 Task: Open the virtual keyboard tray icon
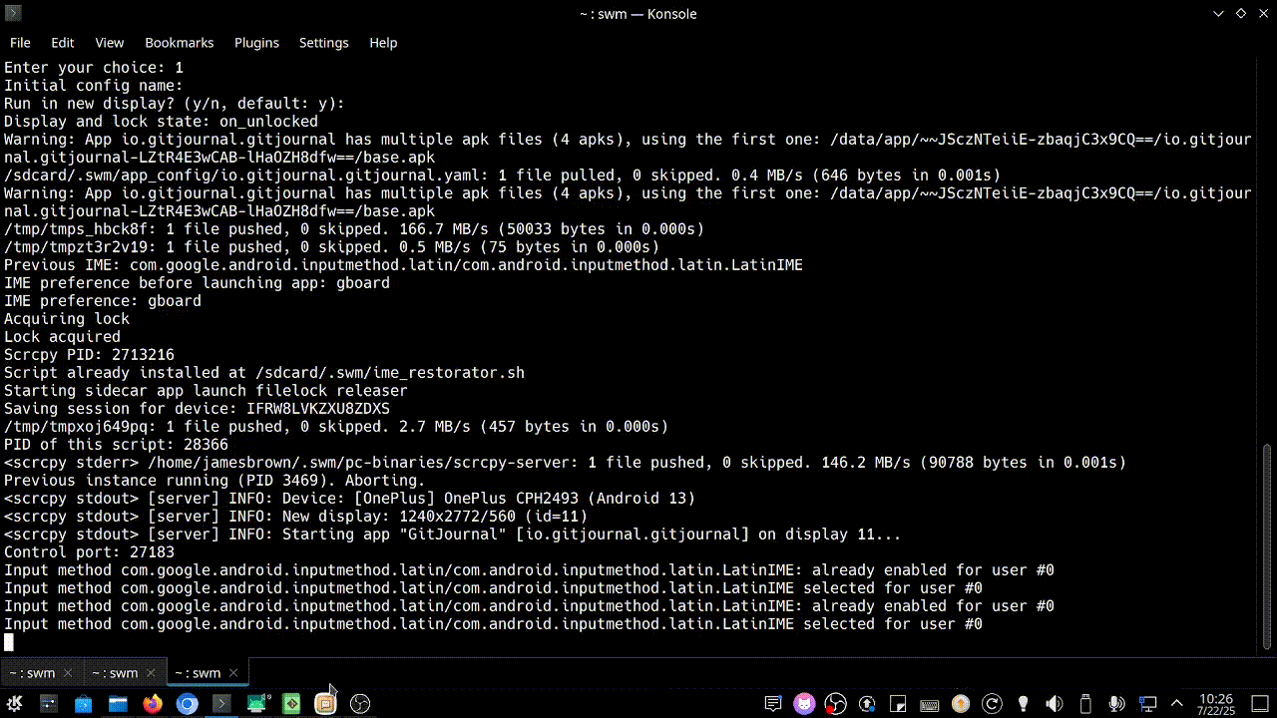click(x=929, y=704)
